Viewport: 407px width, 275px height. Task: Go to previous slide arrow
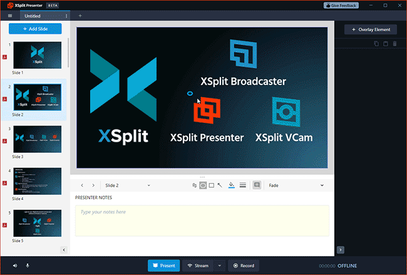[82, 185]
